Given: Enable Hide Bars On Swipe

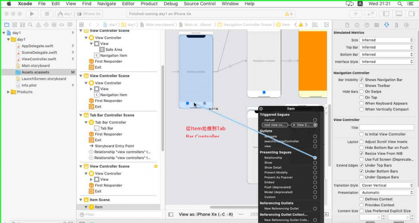Looking at the screenshot, I should click(x=362, y=92).
